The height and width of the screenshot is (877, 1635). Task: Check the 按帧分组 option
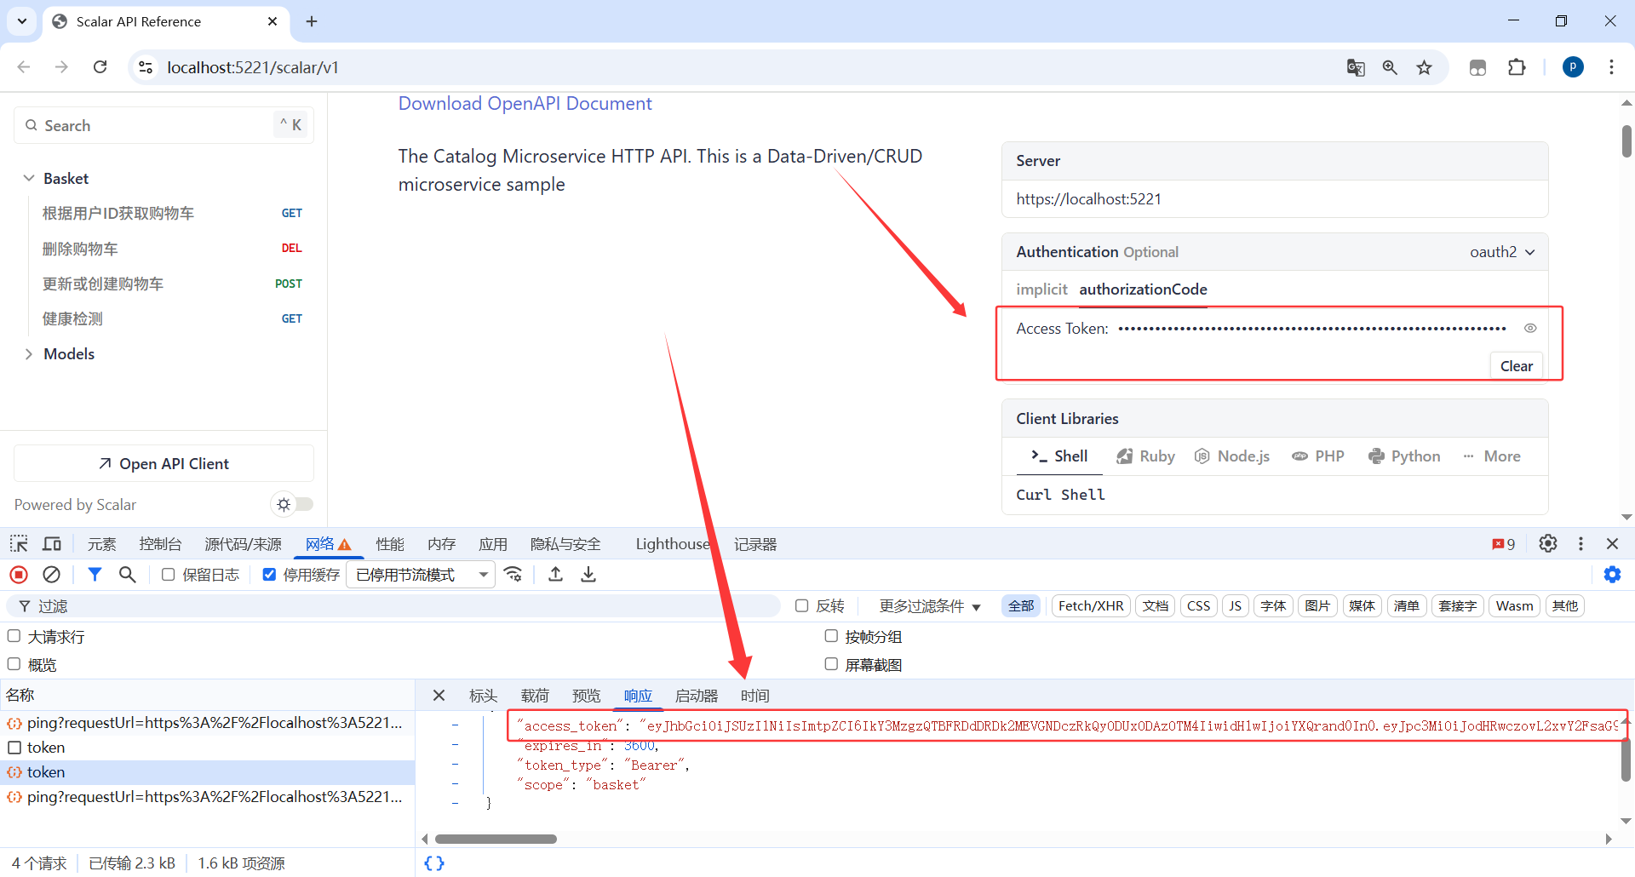(x=831, y=636)
